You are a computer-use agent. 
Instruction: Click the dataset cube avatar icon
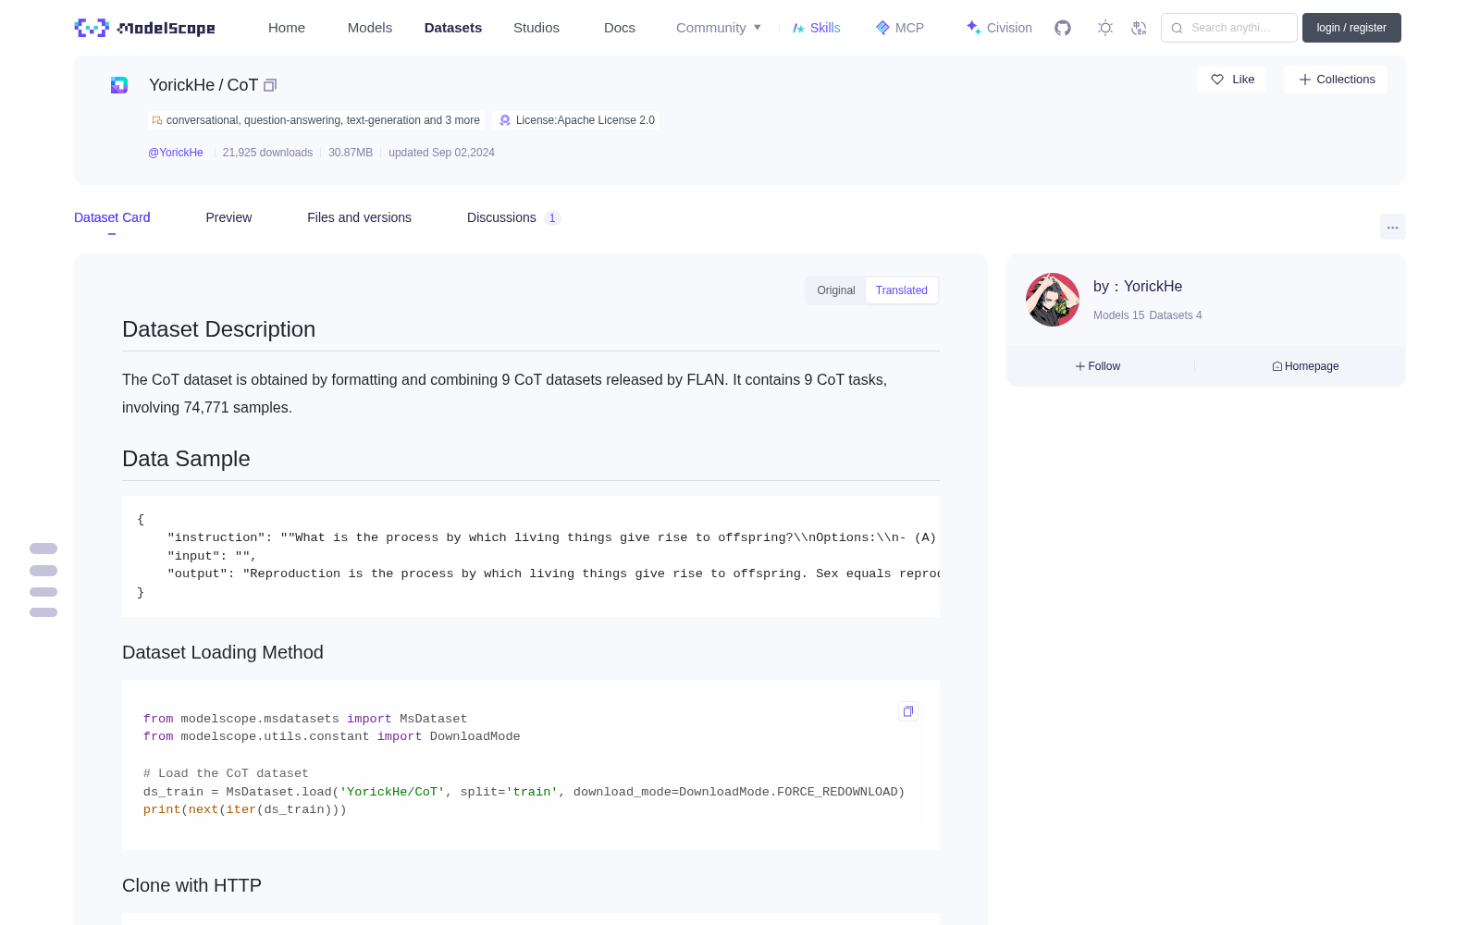pos(119,85)
